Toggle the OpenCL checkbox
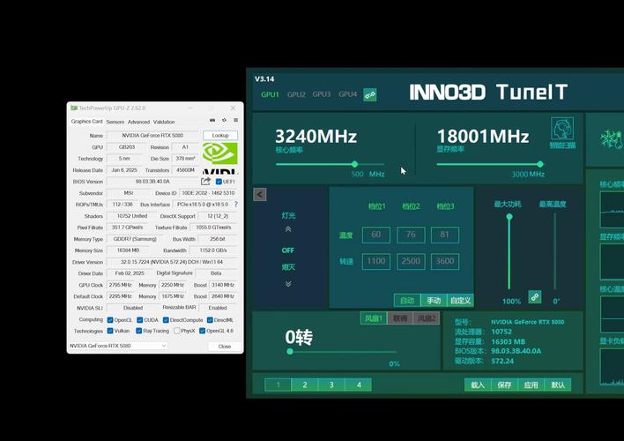 110,320
